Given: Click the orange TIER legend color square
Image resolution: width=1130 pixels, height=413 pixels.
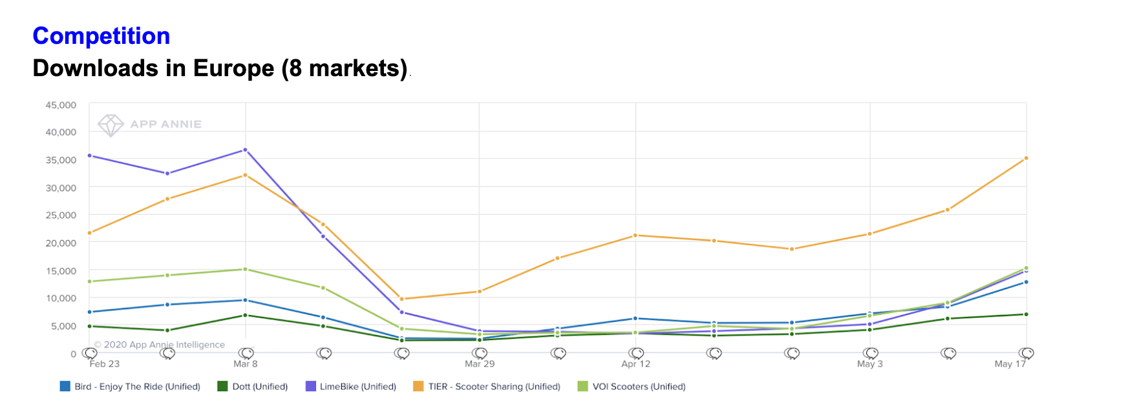Looking at the screenshot, I should click(418, 387).
